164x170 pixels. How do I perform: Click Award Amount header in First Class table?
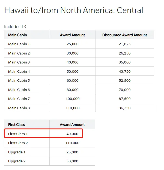pyautogui.click(x=72, y=125)
